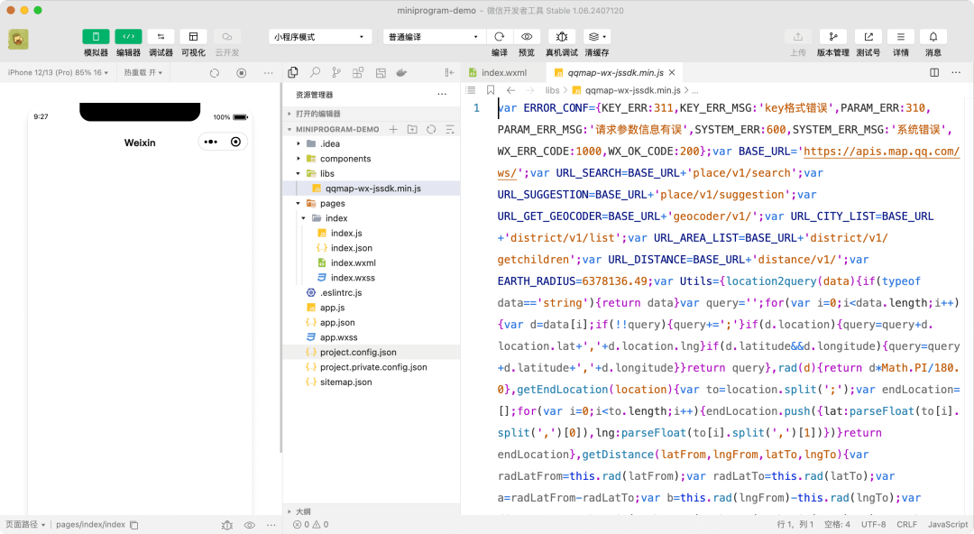Copy page path pages/index/index icon
974x534 pixels.
point(134,525)
